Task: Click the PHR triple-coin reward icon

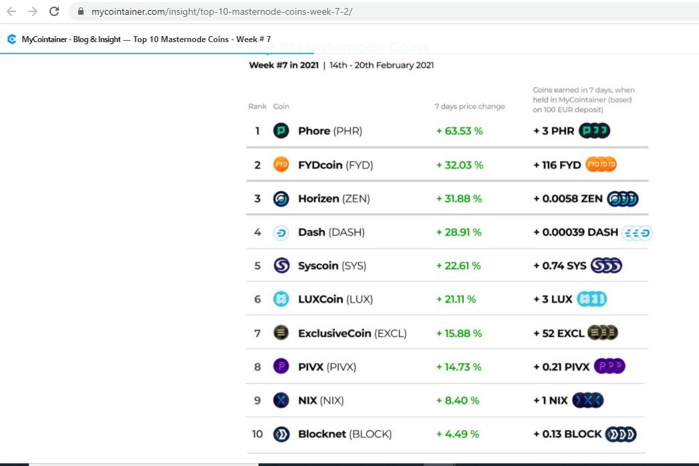Action: coord(594,130)
